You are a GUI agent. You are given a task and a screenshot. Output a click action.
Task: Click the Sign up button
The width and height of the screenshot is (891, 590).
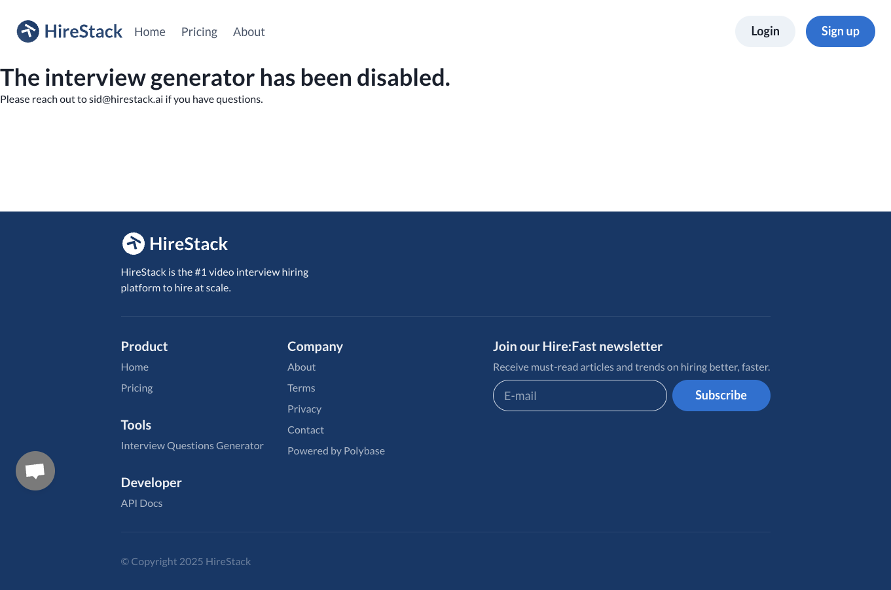840,31
